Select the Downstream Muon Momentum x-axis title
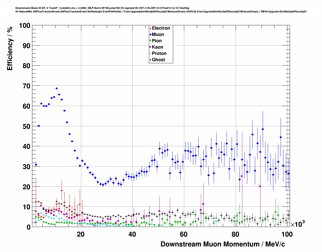 (x=223, y=244)
